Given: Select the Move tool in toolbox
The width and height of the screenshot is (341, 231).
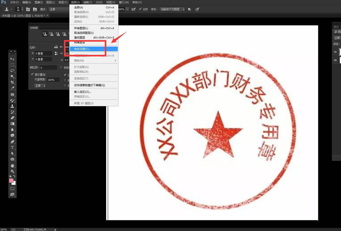Looking at the screenshot, I should tap(13, 59).
